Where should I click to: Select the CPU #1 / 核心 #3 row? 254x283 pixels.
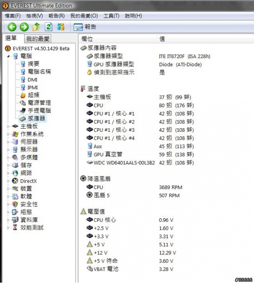[140, 130]
